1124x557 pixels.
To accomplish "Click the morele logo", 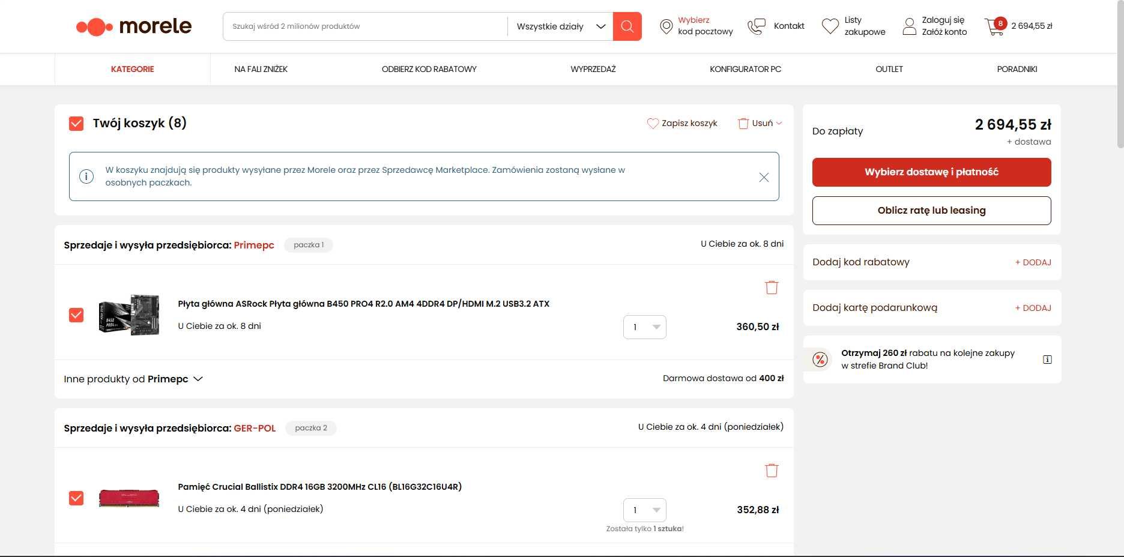I will point(134,26).
